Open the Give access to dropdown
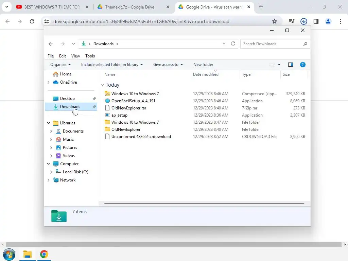This screenshot has height=261, width=348. pyautogui.click(x=168, y=65)
